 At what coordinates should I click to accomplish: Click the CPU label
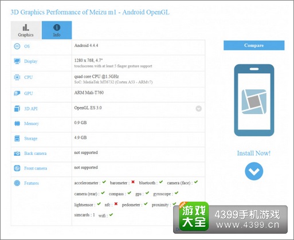coord(29,77)
